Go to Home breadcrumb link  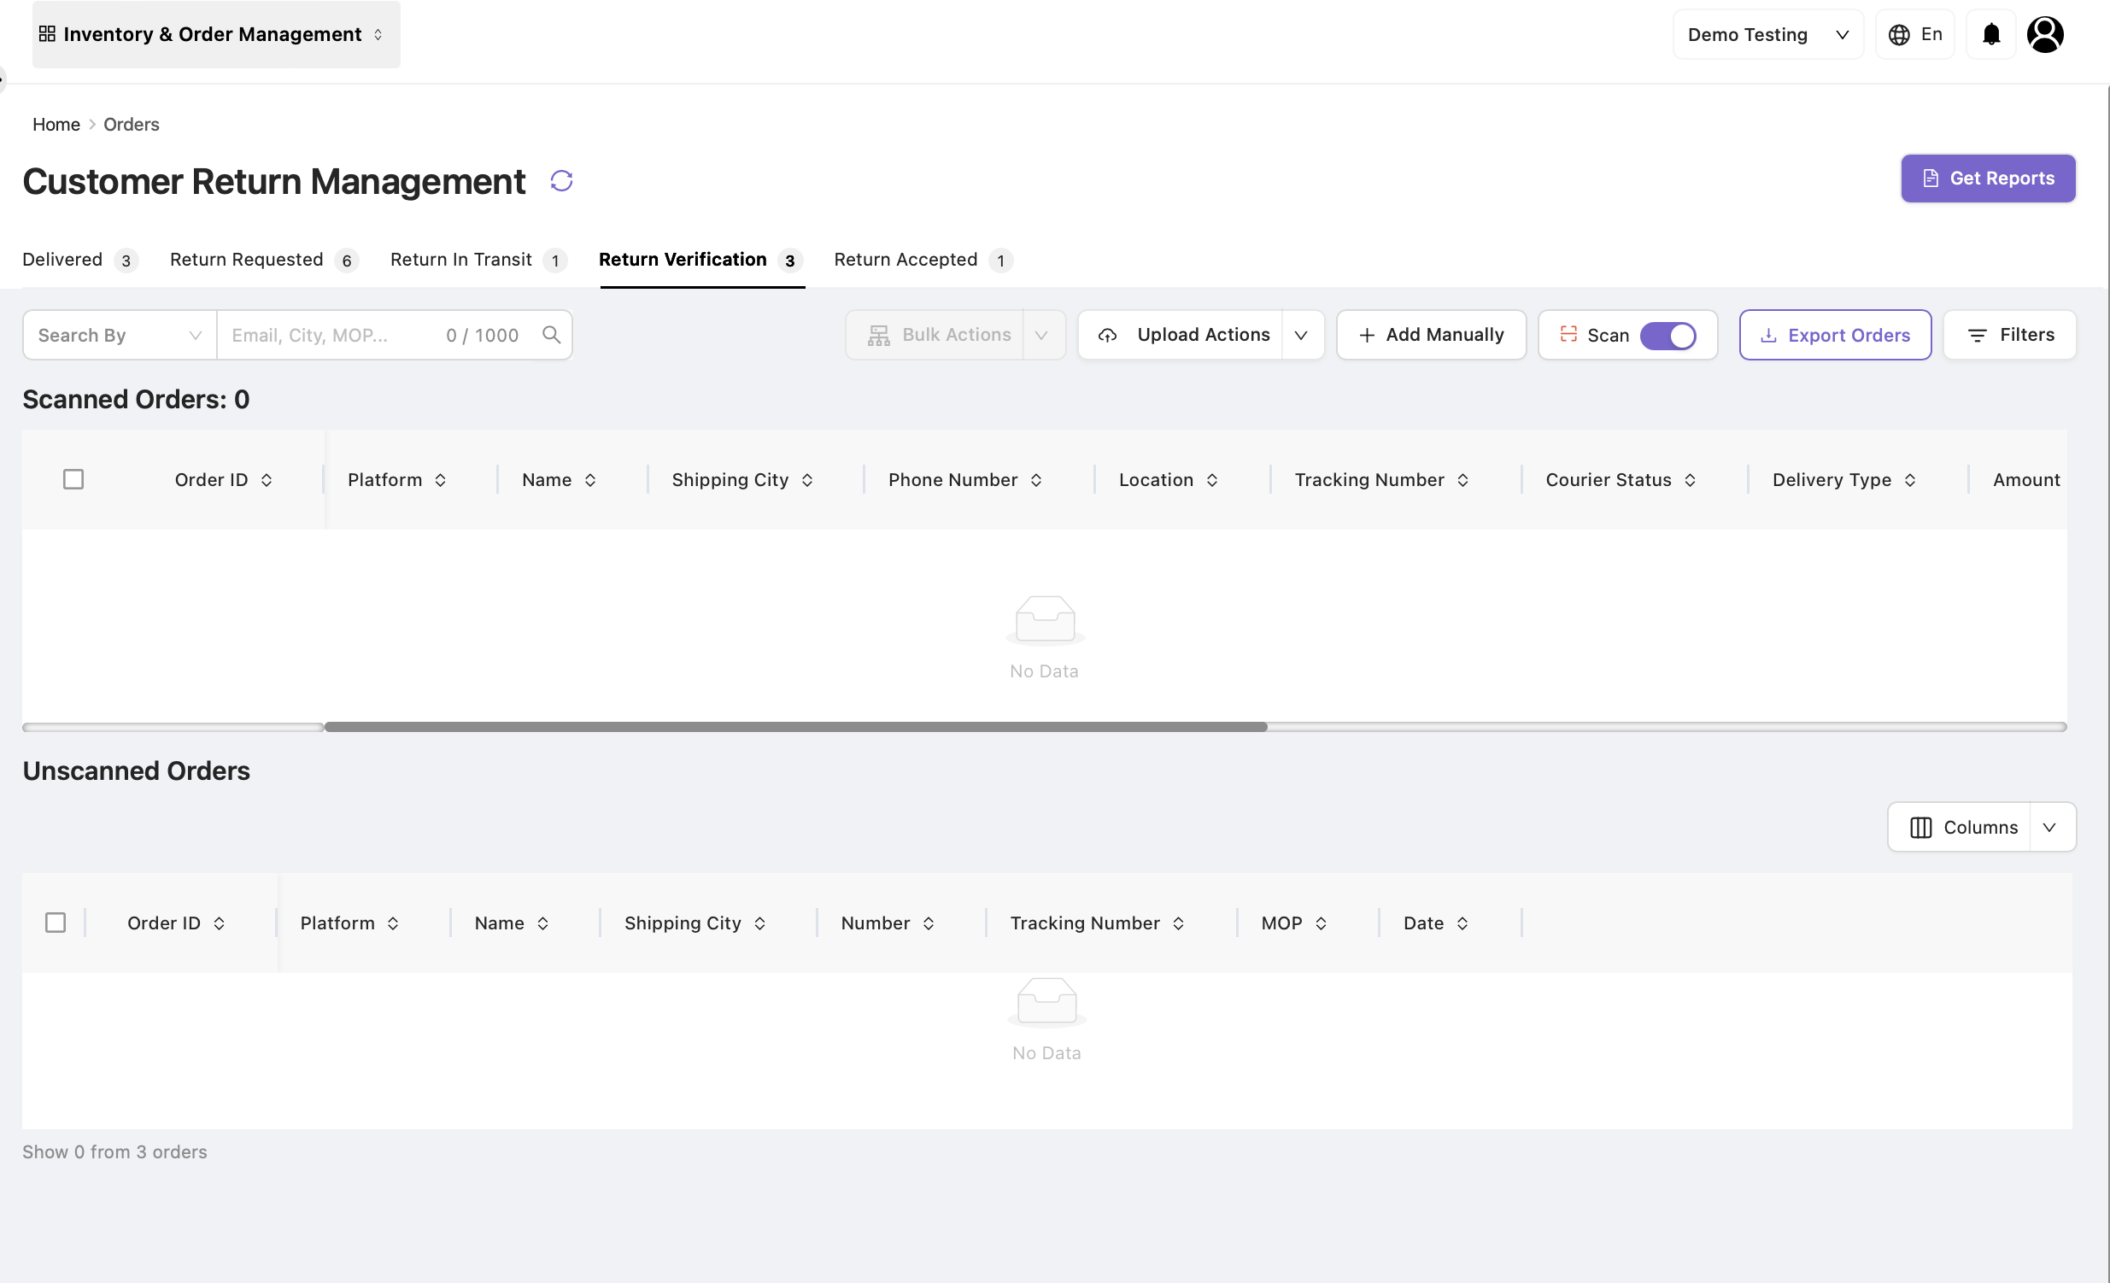[x=56, y=124]
